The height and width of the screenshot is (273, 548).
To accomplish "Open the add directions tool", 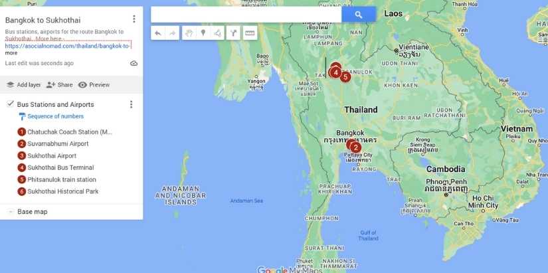I will point(233,33).
